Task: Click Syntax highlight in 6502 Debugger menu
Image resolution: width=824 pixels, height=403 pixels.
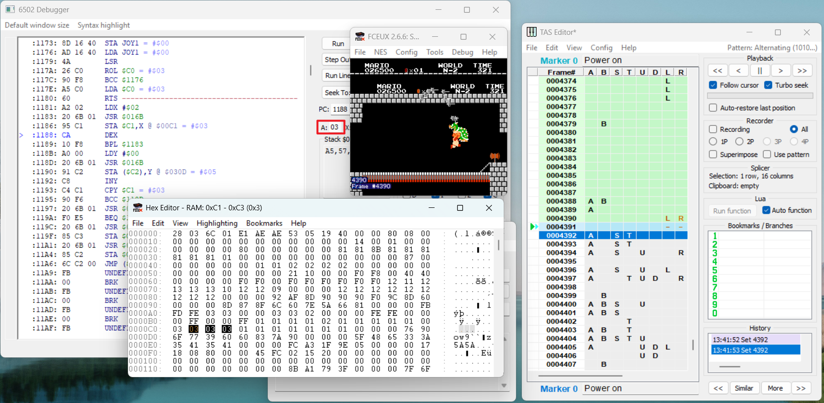Action: coord(104,25)
